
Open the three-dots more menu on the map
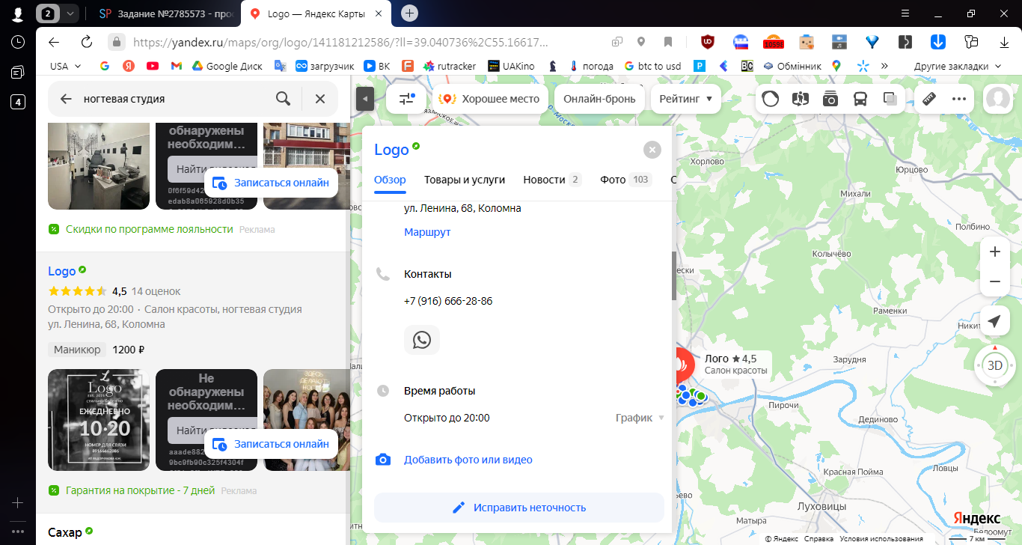[959, 99]
